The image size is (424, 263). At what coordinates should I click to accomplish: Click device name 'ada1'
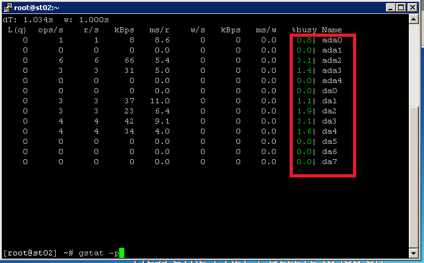click(332, 50)
